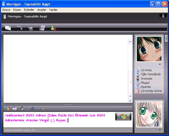Minimize the Morrigan chat window

click(153, 4)
